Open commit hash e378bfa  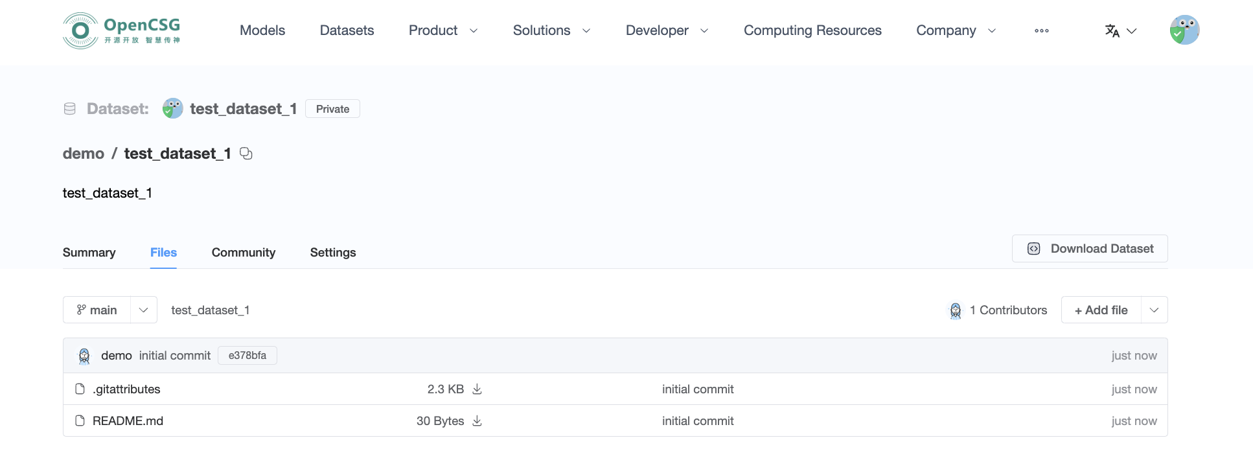point(247,356)
